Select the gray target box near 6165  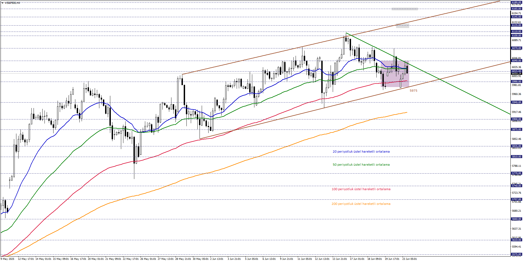tap(405, 9)
